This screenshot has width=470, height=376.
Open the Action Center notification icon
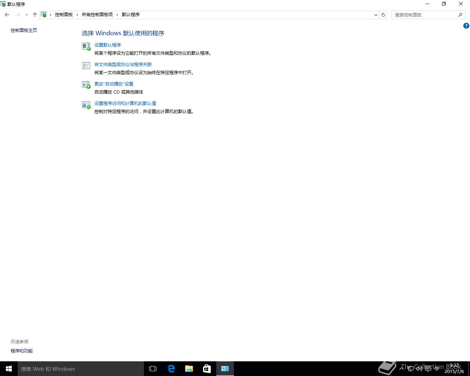click(x=428, y=369)
